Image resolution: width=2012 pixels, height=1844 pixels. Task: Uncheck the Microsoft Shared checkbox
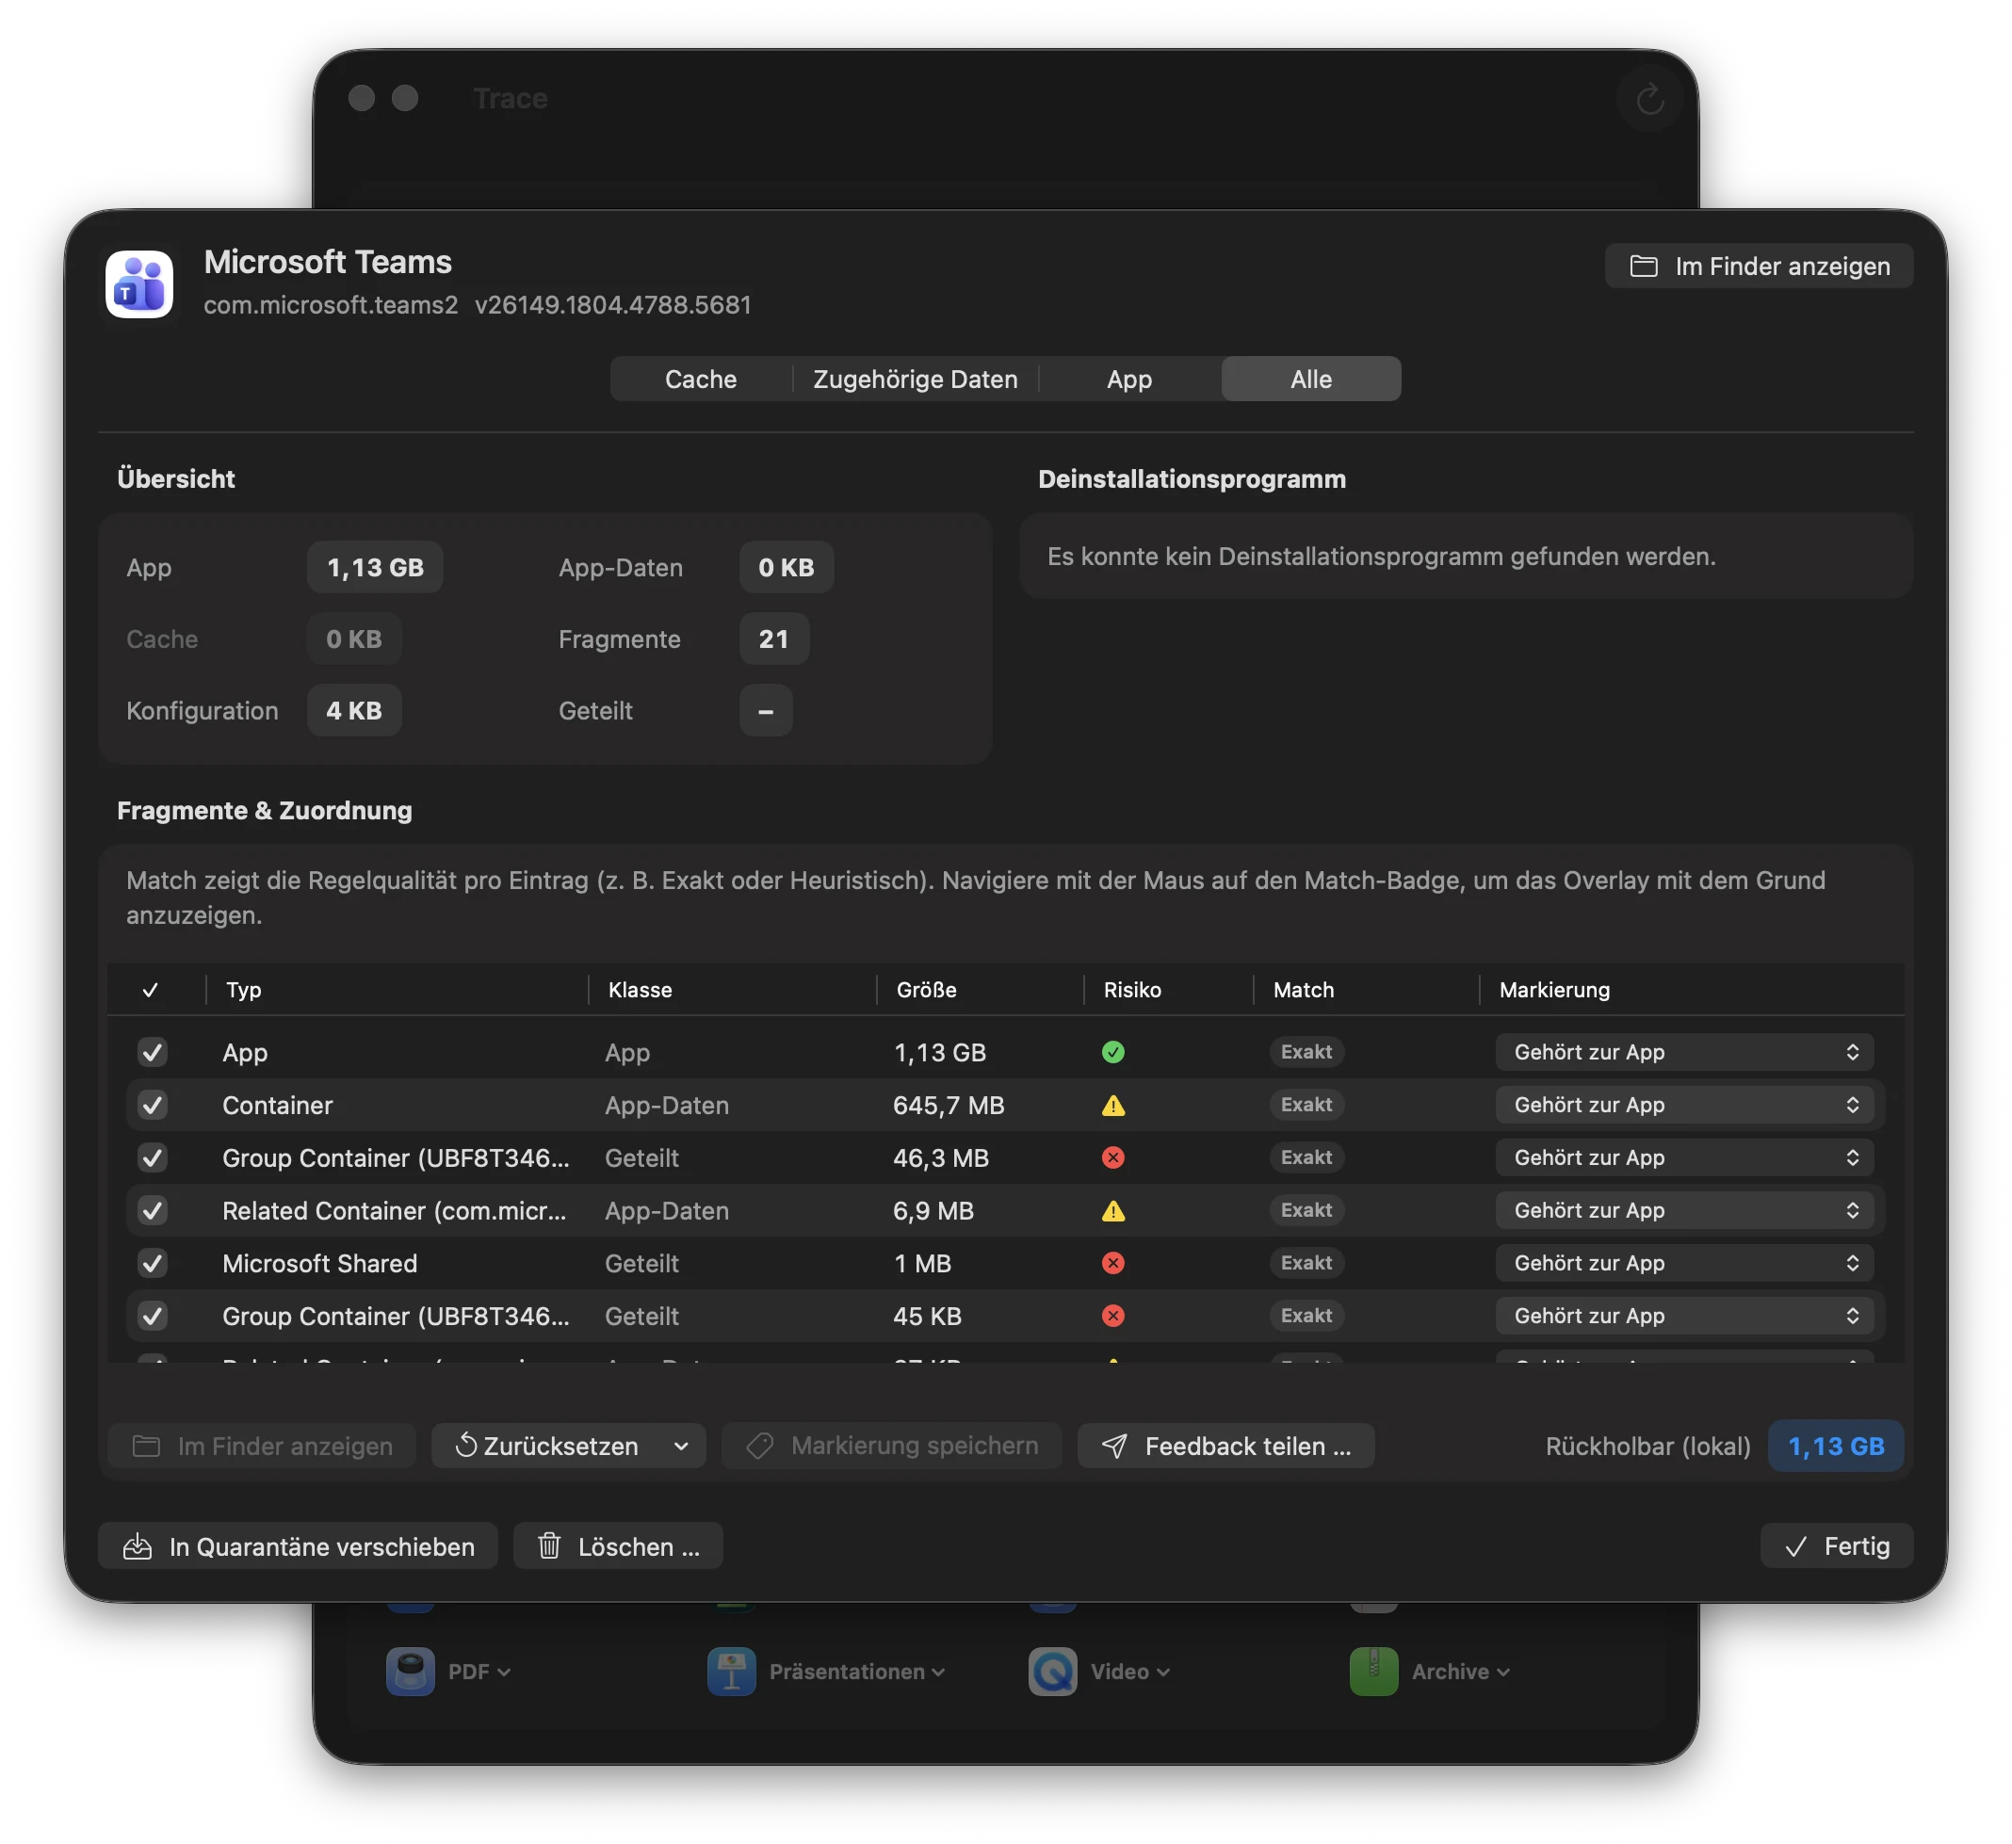pyautogui.click(x=152, y=1263)
